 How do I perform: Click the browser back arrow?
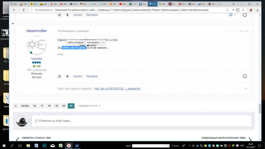[x=14, y=10]
